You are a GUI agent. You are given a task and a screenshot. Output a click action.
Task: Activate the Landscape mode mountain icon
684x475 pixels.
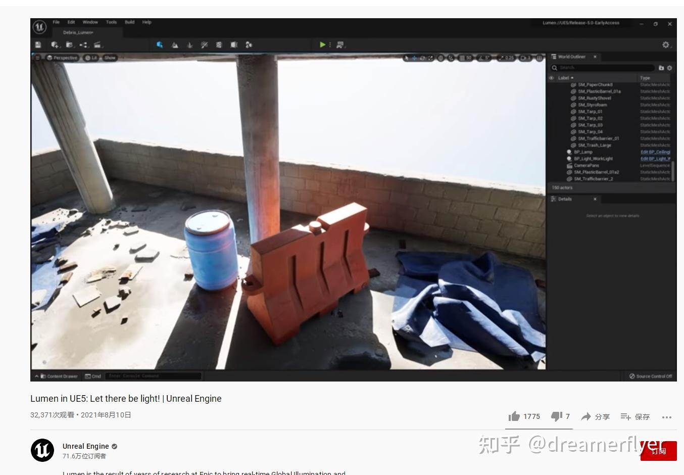(174, 44)
